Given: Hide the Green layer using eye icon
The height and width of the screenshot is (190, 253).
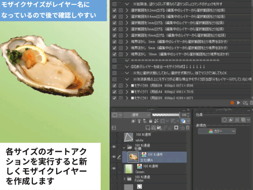Looking at the screenshot, I should tap(114, 168).
